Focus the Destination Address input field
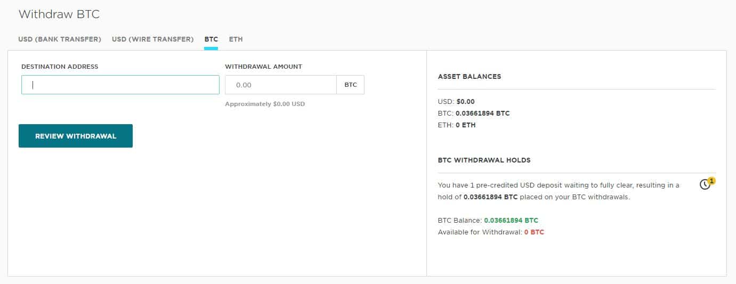The width and height of the screenshot is (736, 284). coord(120,85)
